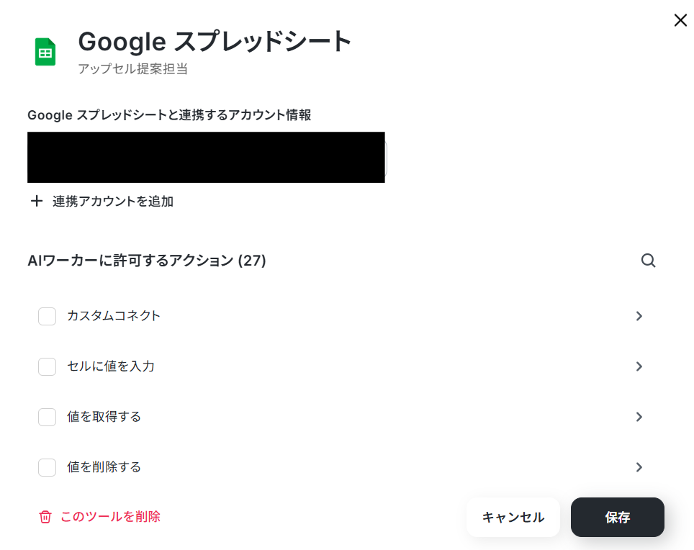Screen dimensions: 694x550
Task: Open action search with the magnifier icon
Action: click(649, 260)
